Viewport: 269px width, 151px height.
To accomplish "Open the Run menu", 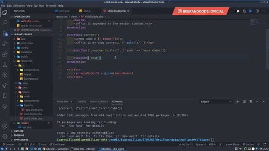I will pyautogui.click(x=42, y=5).
